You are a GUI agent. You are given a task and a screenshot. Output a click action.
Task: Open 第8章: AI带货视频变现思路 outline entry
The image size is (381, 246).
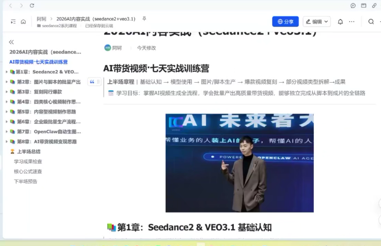pyautogui.click(x=47, y=142)
